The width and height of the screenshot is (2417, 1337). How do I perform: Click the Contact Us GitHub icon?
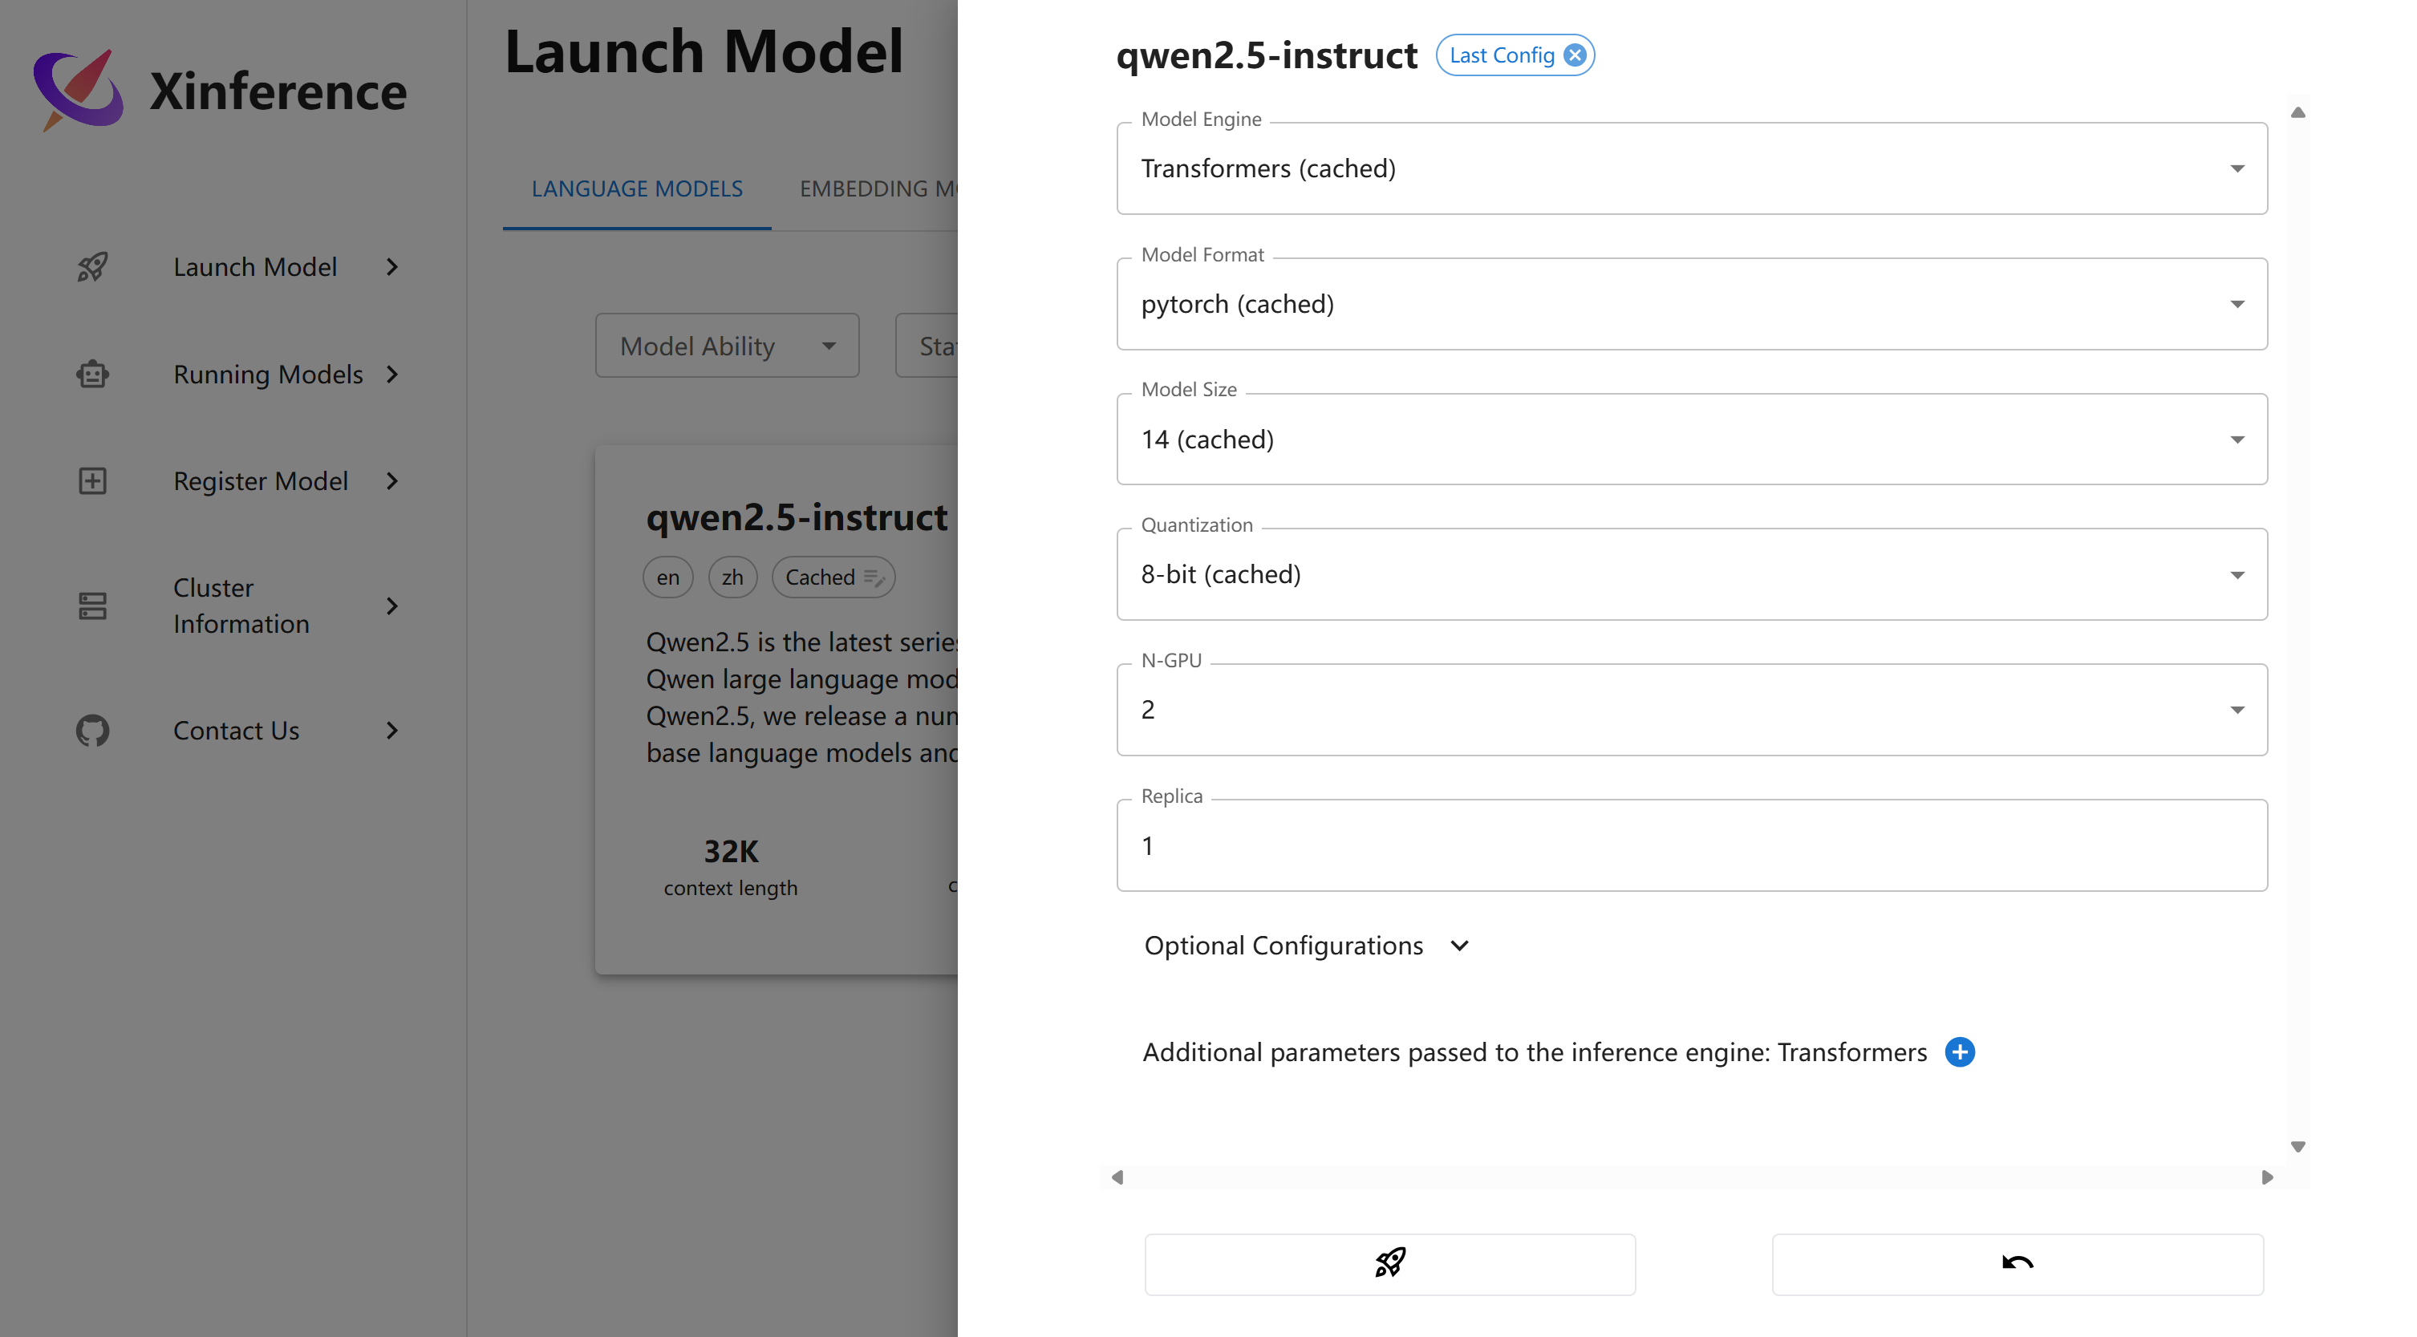(92, 731)
